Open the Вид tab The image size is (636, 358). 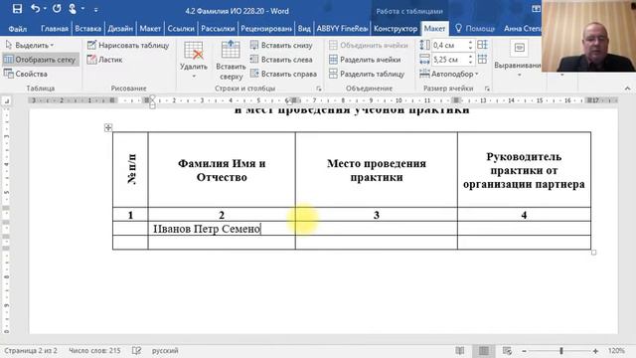click(304, 29)
